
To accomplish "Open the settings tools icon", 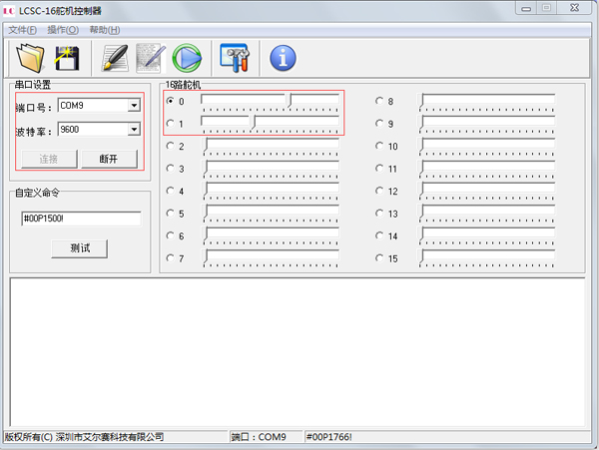I will (x=235, y=58).
